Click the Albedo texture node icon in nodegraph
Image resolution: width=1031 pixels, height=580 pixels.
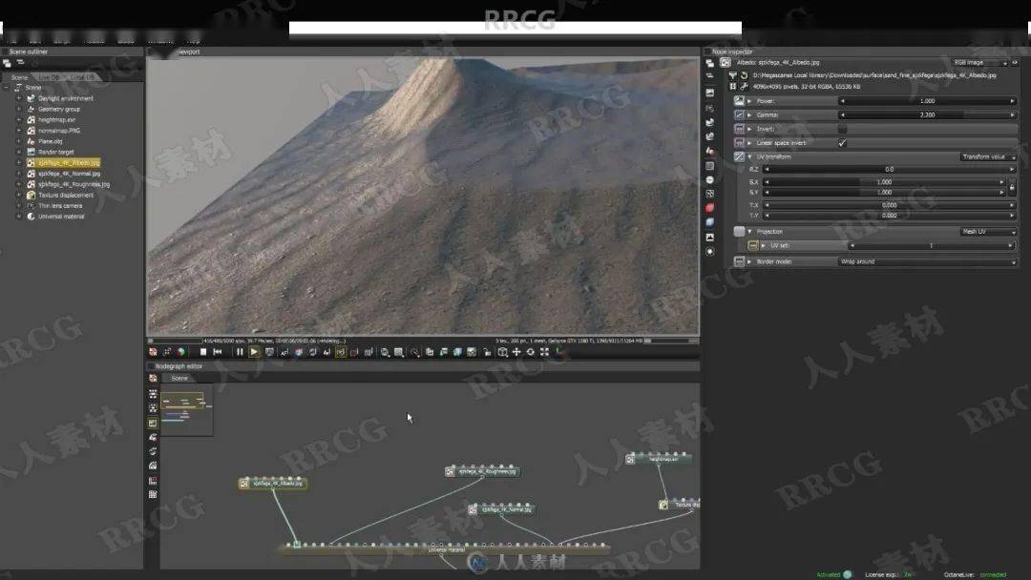pos(244,484)
